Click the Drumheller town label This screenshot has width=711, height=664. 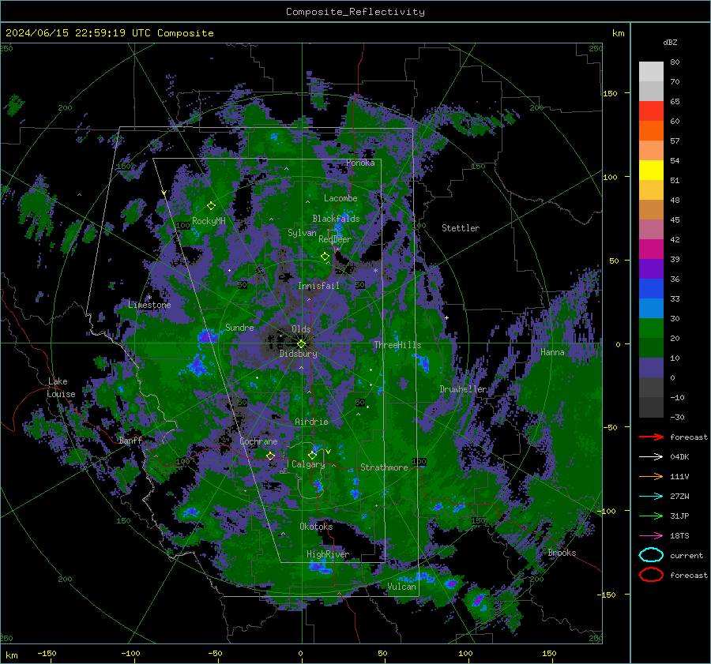coord(463,389)
